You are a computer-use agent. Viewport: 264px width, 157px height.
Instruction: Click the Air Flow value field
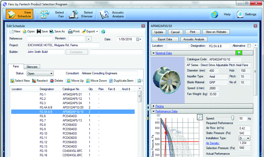tap(244, 128)
